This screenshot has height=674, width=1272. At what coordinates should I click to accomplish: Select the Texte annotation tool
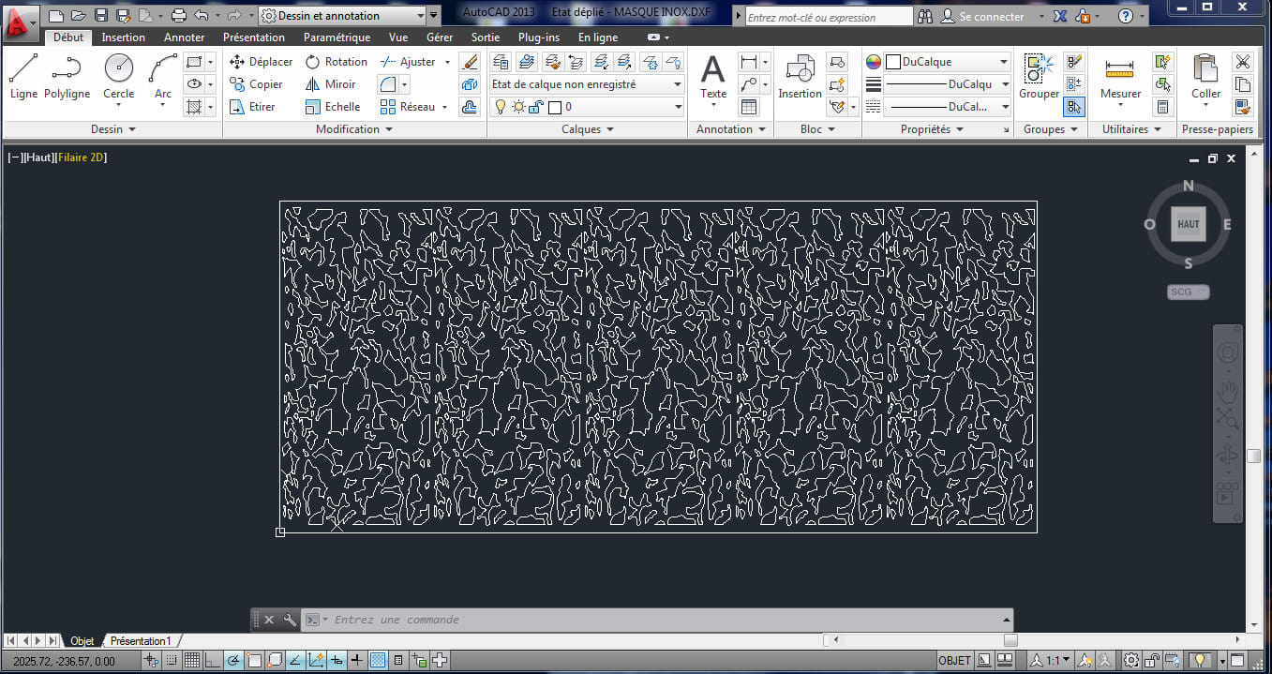pyautogui.click(x=713, y=77)
